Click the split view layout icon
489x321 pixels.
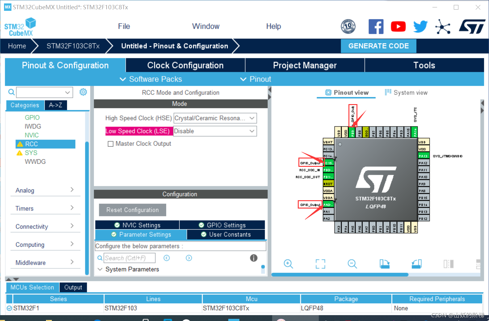449,264
